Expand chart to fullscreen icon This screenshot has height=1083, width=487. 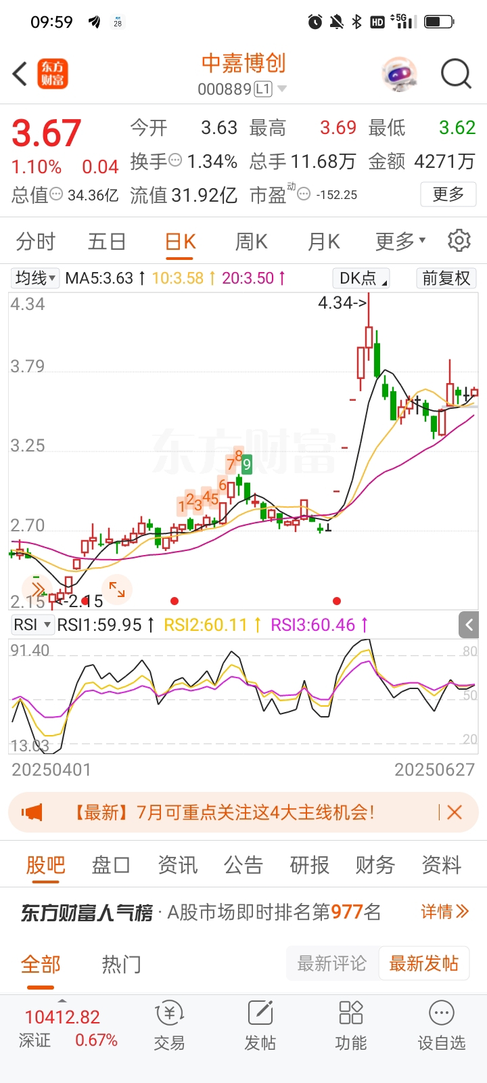coord(117,589)
